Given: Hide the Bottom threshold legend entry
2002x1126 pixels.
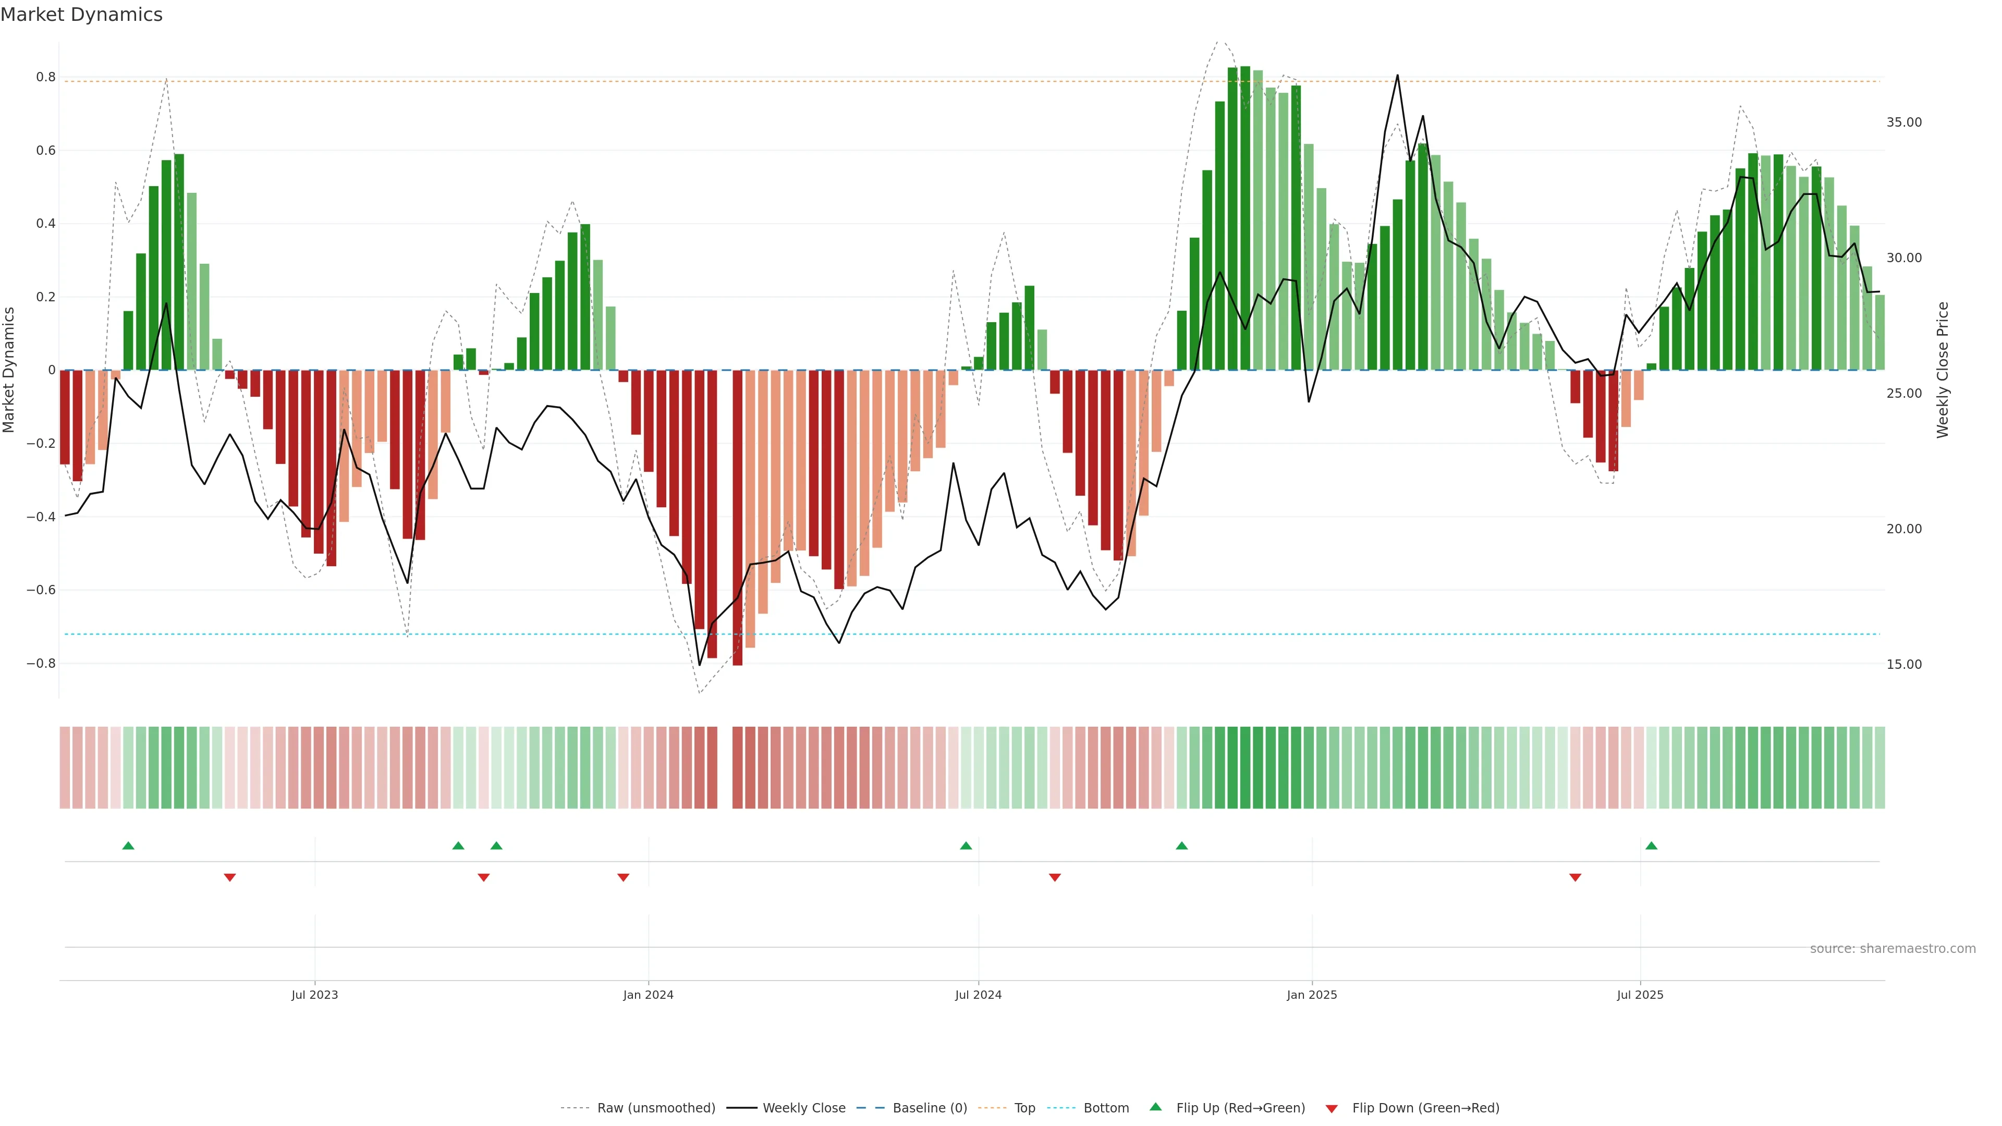Looking at the screenshot, I should (x=1106, y=1108).
